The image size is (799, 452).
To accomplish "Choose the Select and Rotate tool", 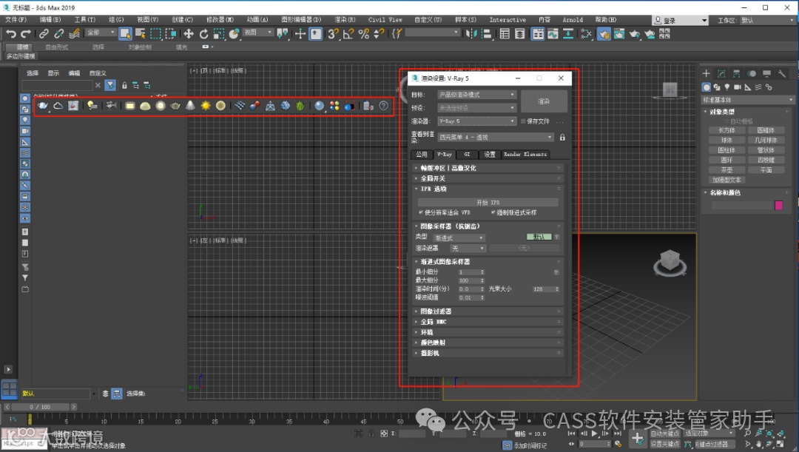I will point(204,33).
